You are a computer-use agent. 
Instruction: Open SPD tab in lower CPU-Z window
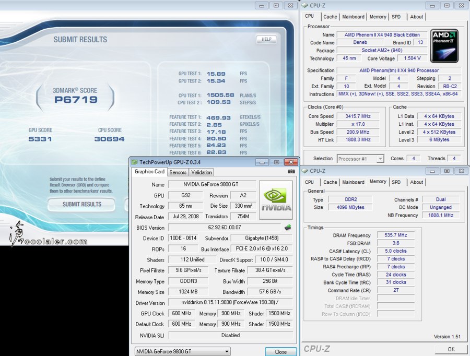396,182
